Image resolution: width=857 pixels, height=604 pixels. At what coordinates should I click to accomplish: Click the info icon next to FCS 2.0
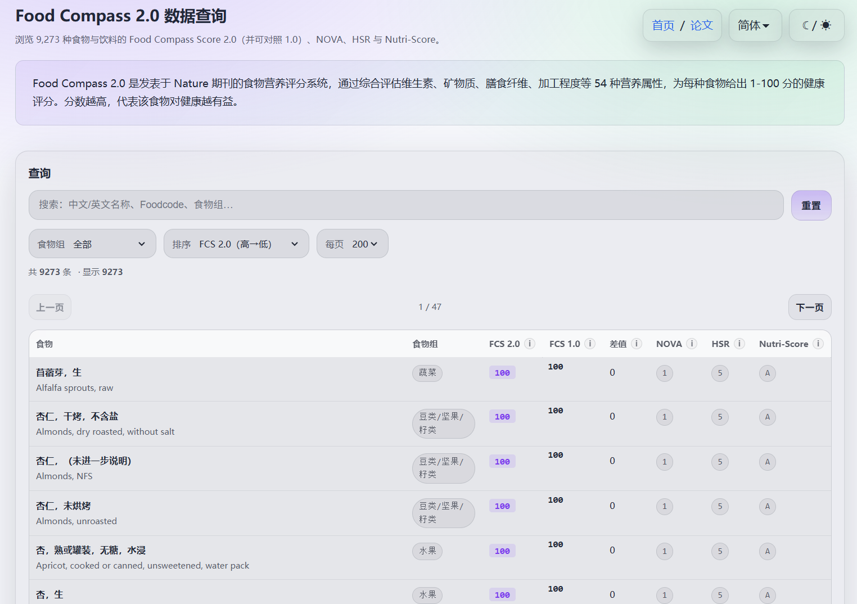pyautogui.click(x=529, y=344)
